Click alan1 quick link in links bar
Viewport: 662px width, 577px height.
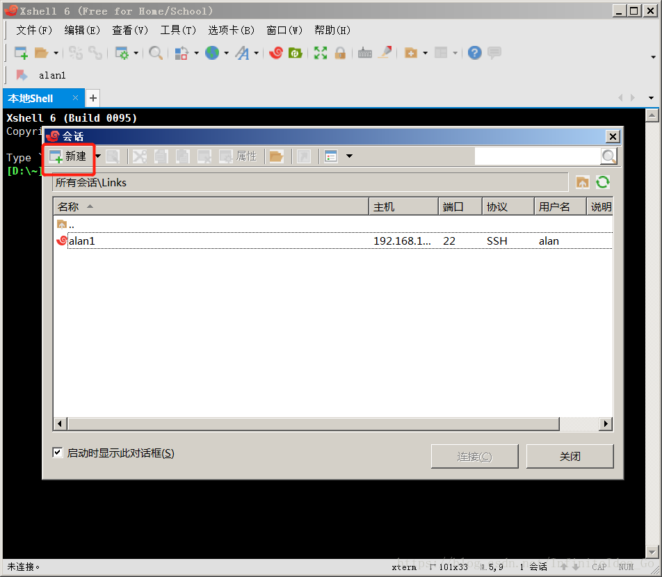tap(52, 76)
